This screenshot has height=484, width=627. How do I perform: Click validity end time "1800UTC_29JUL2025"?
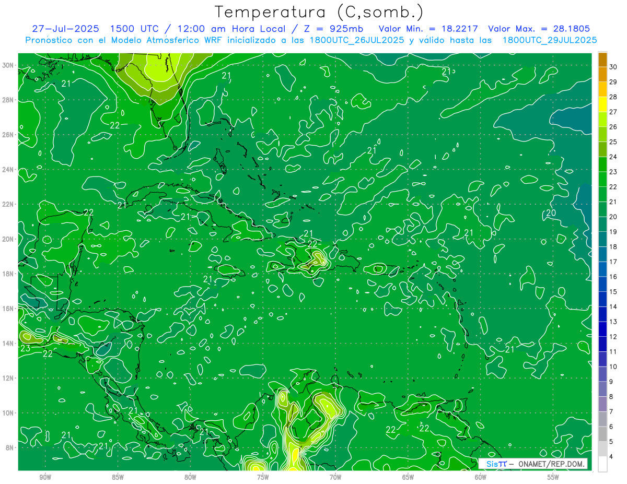tap(549, 40)
